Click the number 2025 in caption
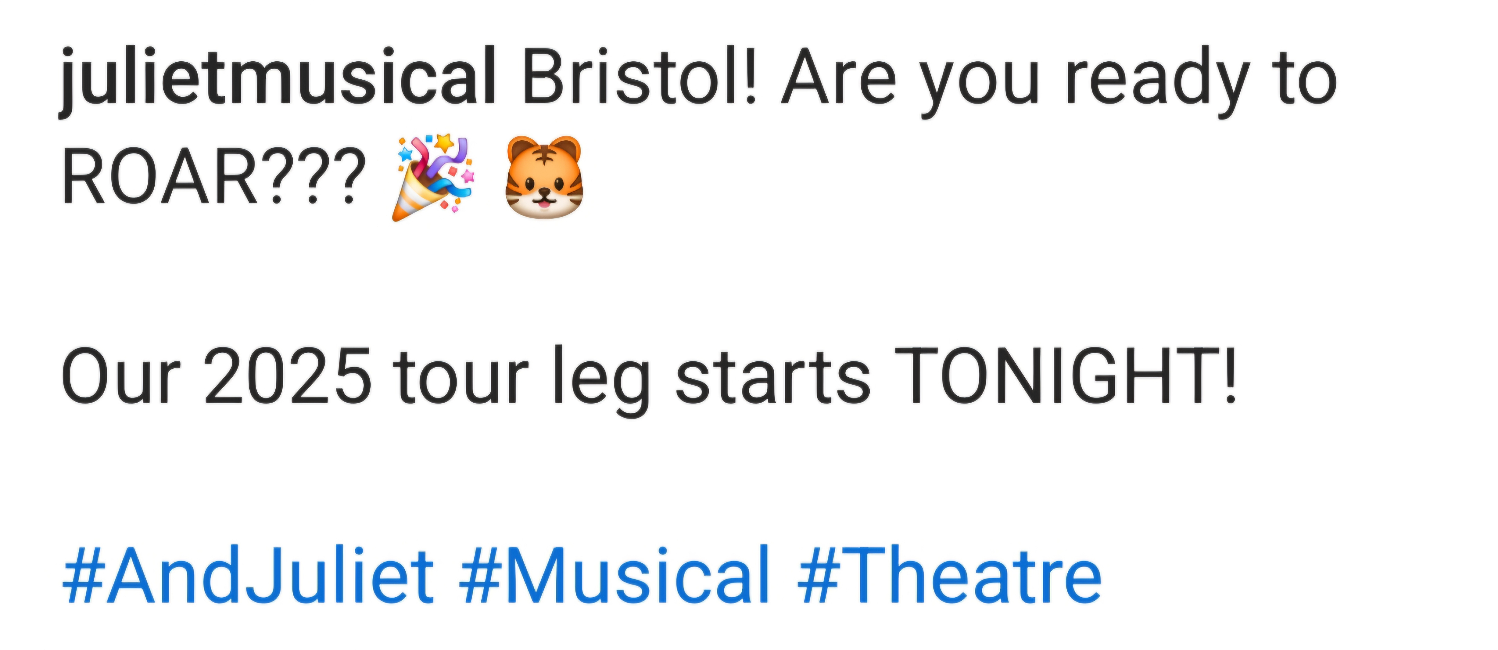1498x650 pixels. click(x=288, y=375)
